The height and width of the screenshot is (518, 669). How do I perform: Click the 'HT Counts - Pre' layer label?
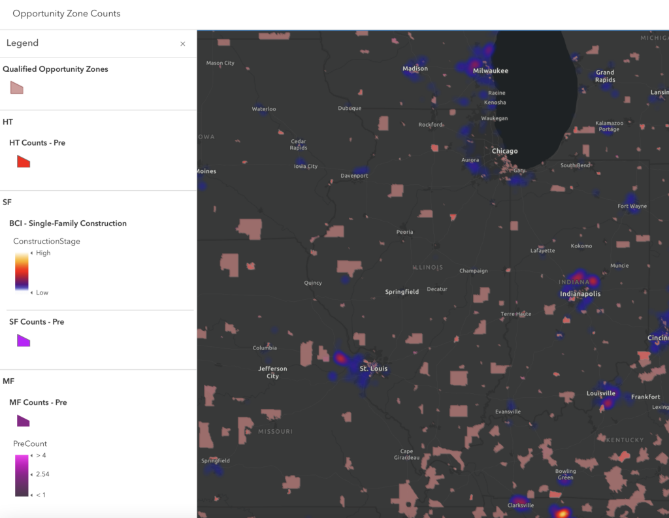pos(37,142)
